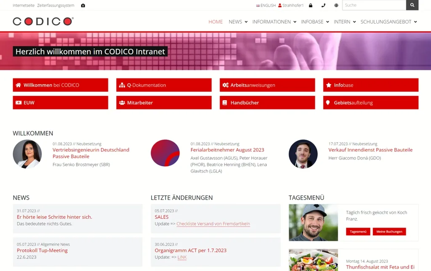Click the Meine Buchungen button
The height and width of the screenshot is (271, 431).
point(389,231)
